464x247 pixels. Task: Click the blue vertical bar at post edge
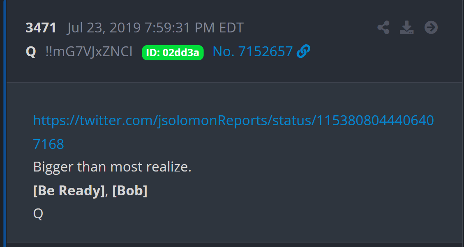[x=5, y=123]
